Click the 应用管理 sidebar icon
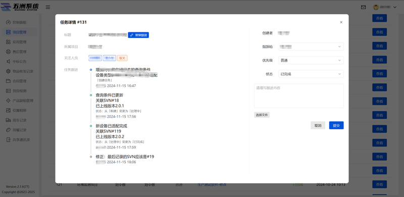The width and height of the screenshot is (404, 197). pos(8,42)
